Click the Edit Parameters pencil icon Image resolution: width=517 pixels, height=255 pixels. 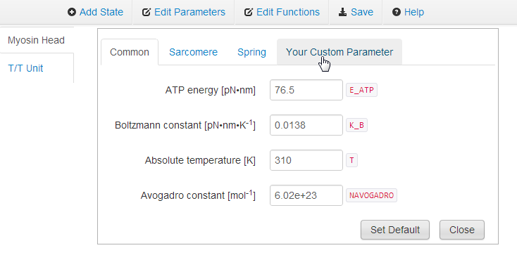point(147,13)
